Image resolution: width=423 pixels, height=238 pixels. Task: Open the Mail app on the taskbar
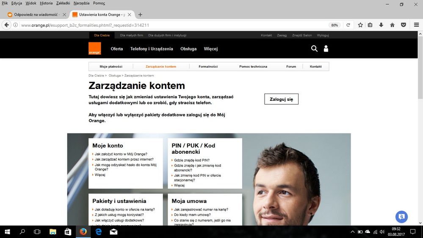(x=113, y=232)
